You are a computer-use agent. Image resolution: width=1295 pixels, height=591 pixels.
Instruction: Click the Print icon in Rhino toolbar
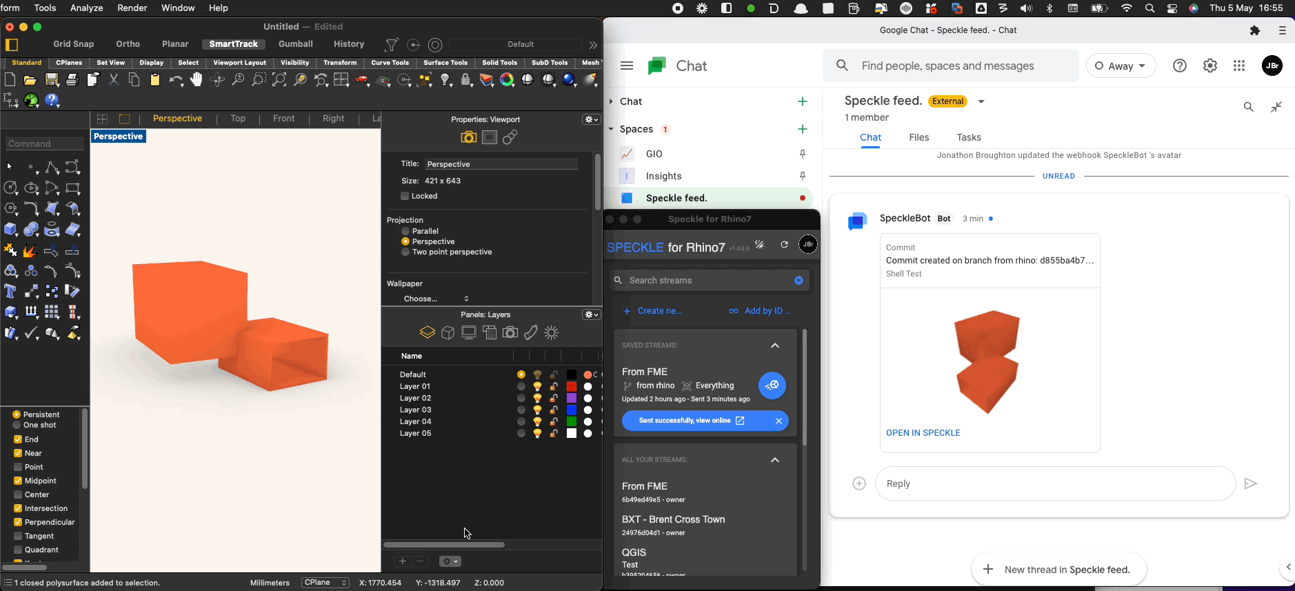click(x=72, y=80)
